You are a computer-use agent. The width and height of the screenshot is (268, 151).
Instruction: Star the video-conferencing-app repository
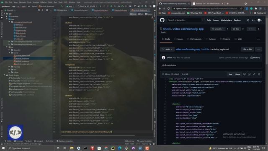click(236, 29)
